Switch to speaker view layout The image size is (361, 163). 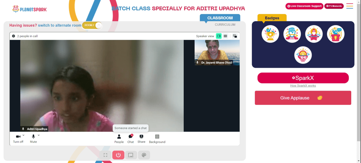click(219, 36)
